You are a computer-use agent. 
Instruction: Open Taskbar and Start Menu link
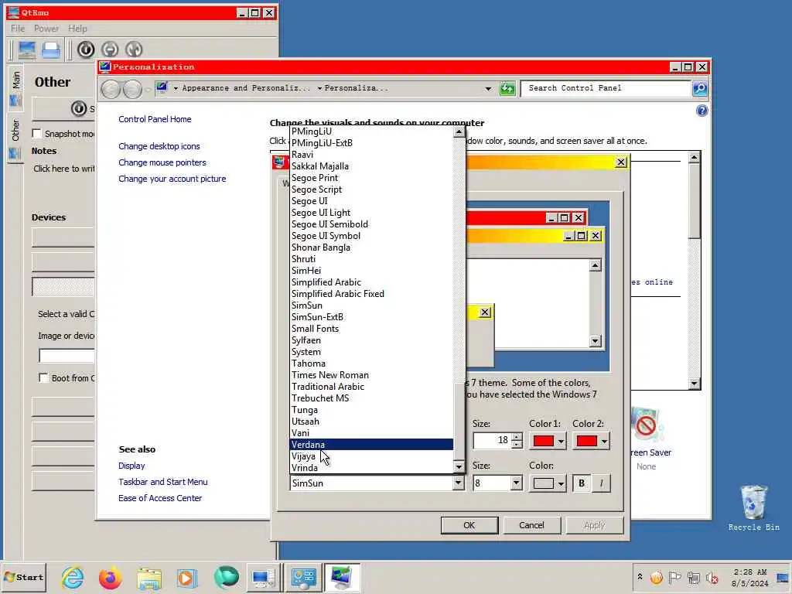click(x=163, y=482)
